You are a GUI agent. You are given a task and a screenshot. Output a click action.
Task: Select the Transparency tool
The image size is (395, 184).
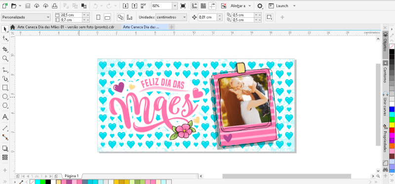pos(5,157)
